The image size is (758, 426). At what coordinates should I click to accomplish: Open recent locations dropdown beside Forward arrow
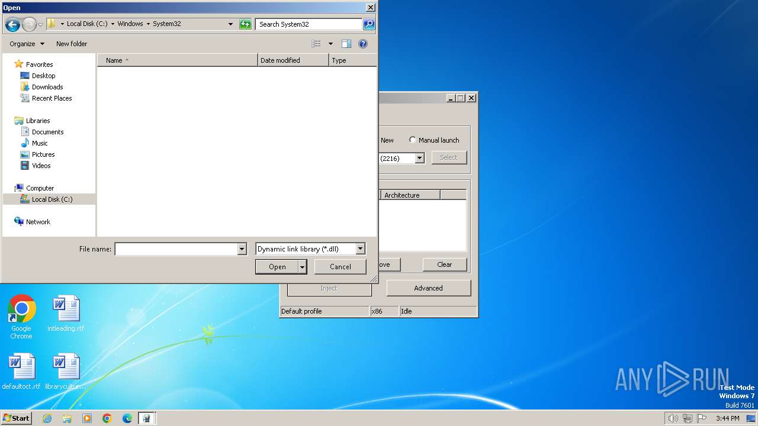(x=40, y=24)
